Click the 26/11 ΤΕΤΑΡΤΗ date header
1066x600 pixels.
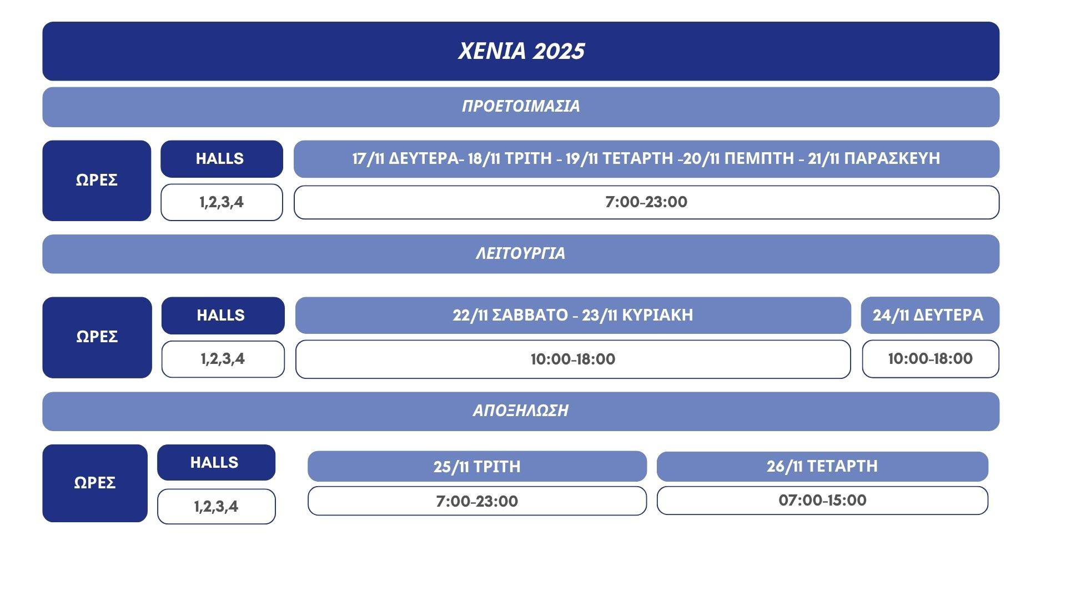coord(822,466)
